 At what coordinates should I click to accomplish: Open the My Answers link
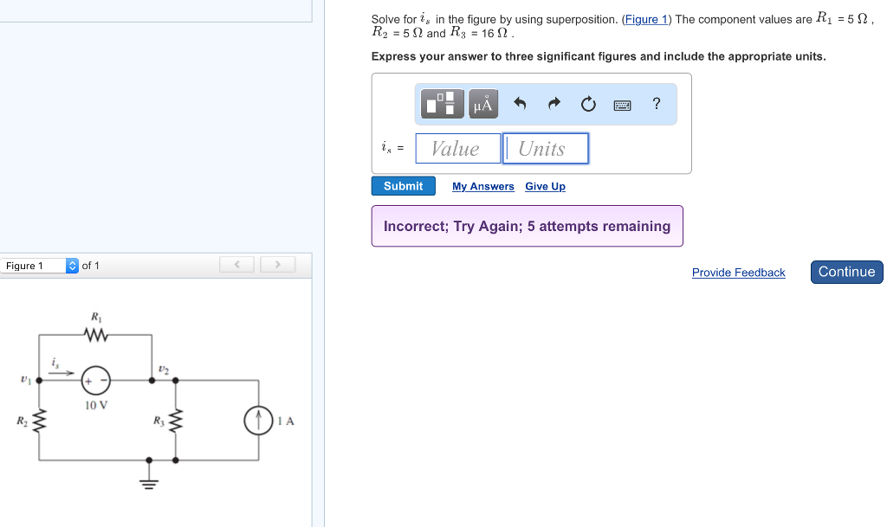point(482,186)
